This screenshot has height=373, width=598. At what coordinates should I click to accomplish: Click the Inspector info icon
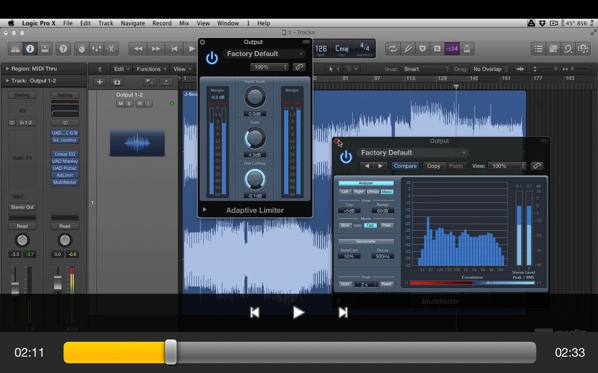coord(30,48)
